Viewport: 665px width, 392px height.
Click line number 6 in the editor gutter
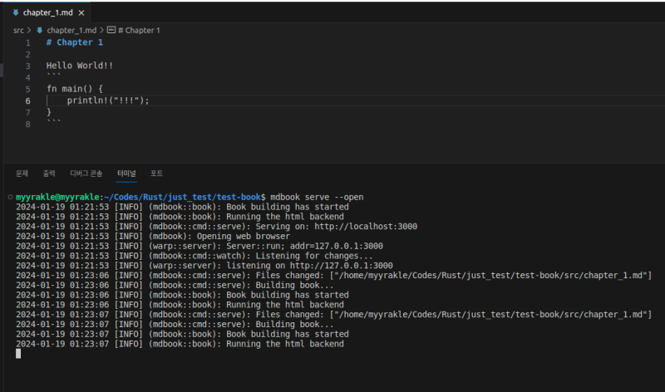click(27, 100)
